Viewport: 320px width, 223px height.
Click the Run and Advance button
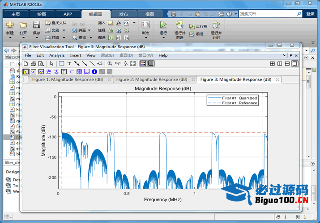180,30
